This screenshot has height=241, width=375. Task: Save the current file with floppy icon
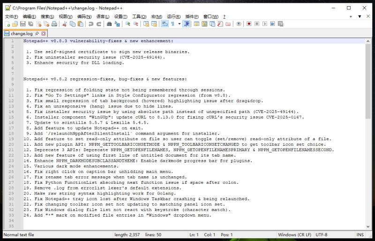22,24
